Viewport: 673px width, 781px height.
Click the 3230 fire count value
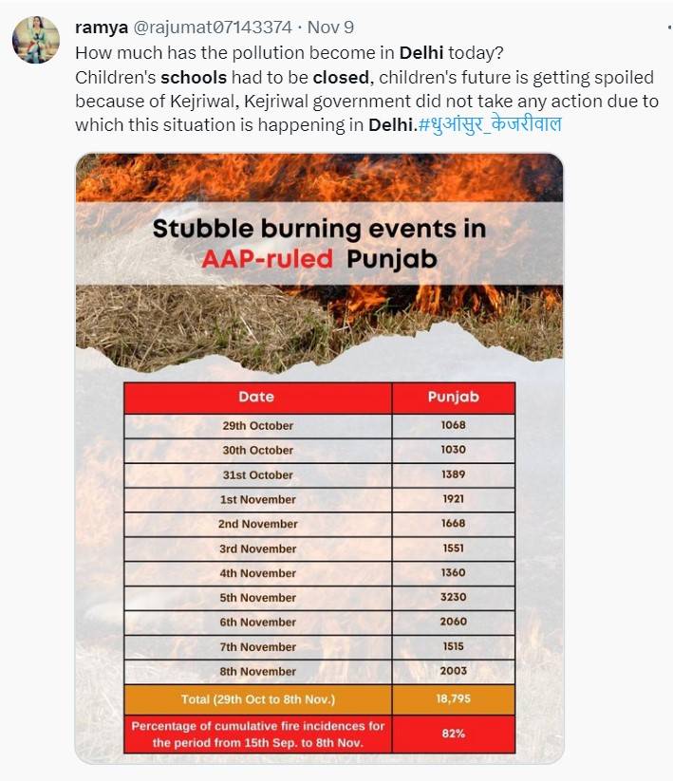453,598
